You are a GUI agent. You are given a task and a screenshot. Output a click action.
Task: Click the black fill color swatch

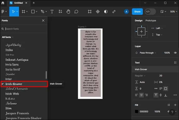click(x=136, y=111)
